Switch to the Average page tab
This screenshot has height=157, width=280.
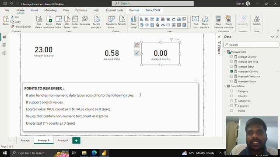(25, 140)
